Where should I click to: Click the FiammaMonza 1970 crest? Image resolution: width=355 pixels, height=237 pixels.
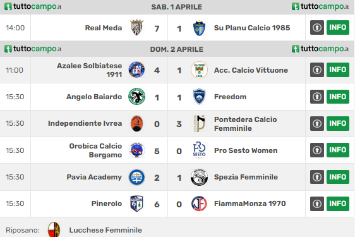pyautogui.click(x=199, y=204)
